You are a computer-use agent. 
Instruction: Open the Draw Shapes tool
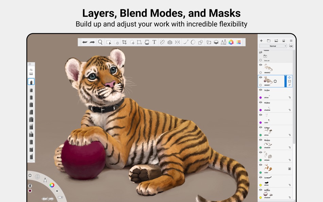201,42
